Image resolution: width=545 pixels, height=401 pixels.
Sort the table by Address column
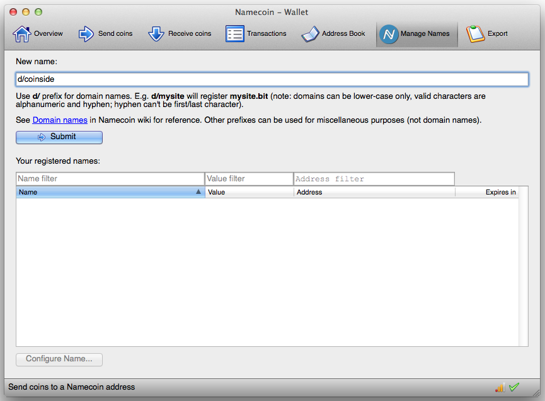click(375, 193)
